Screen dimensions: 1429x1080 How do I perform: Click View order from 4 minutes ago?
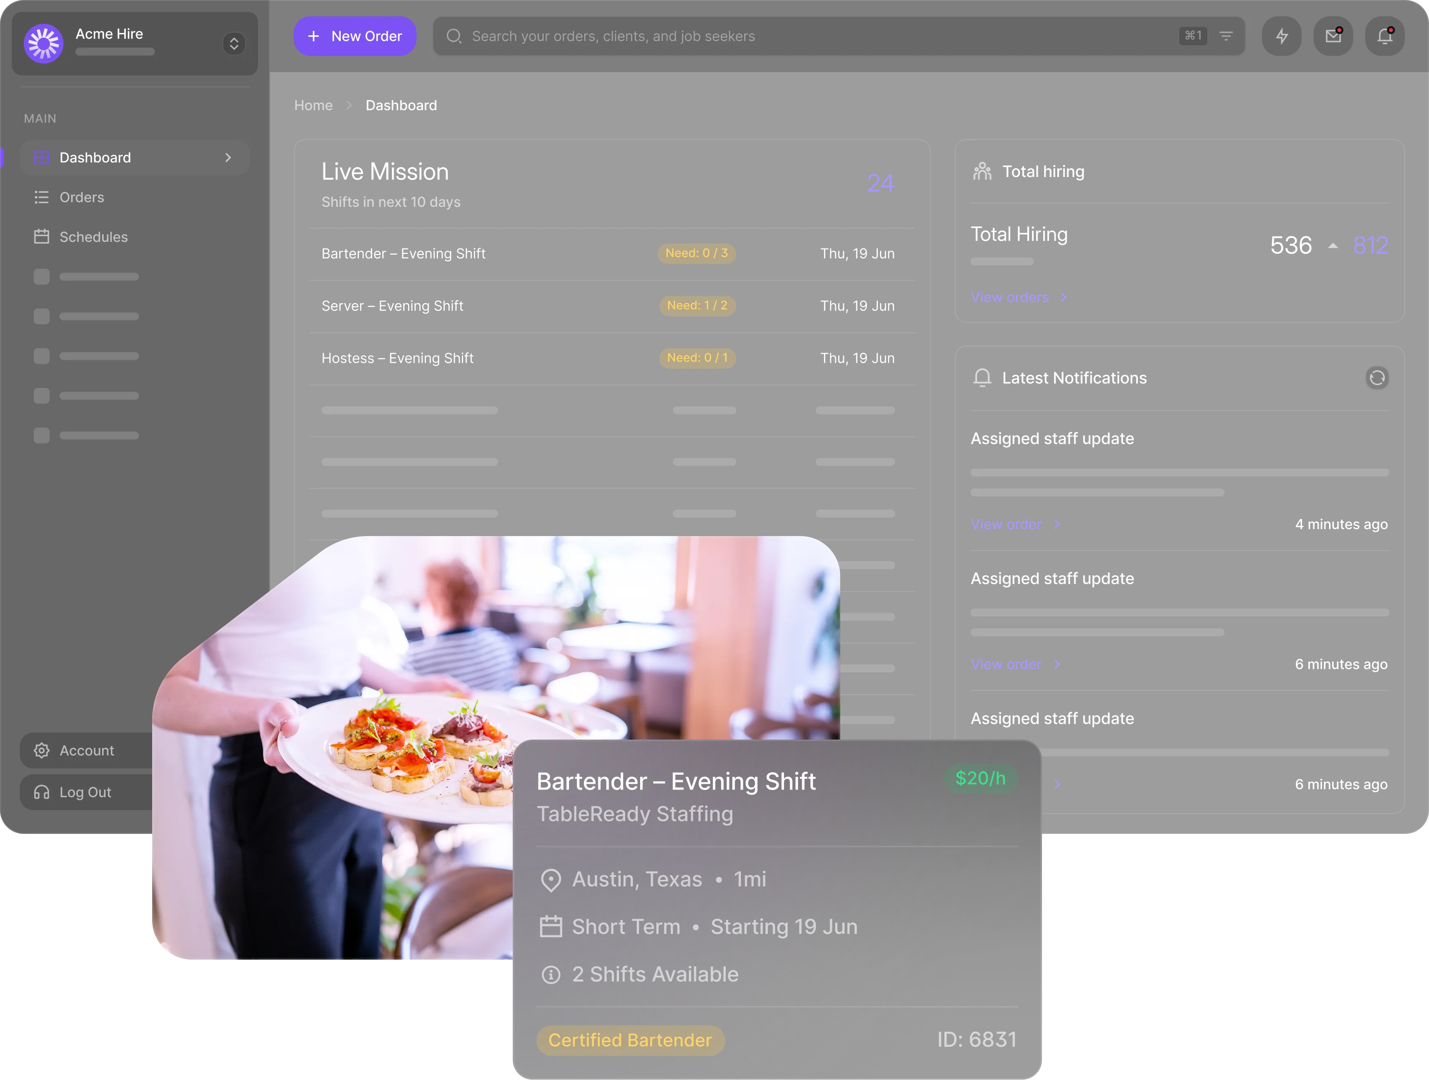point(1006,524)
